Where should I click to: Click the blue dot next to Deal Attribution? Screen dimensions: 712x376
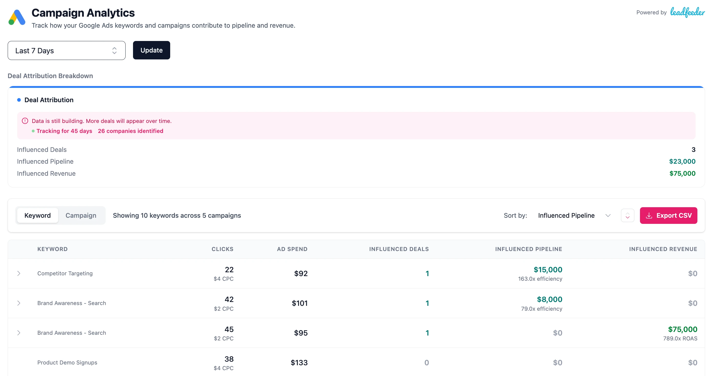coord(18,99)
